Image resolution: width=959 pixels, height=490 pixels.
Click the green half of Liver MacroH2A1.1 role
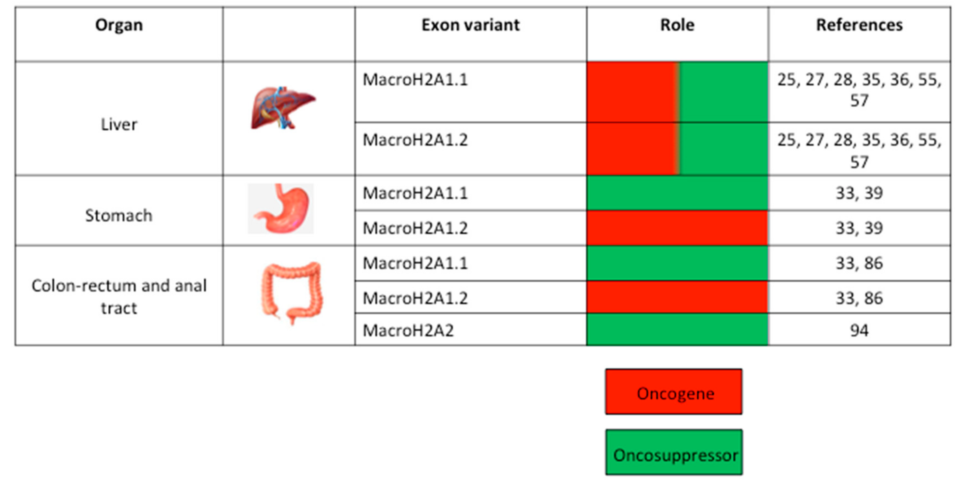pyautogui.click(x=723, y=92)
